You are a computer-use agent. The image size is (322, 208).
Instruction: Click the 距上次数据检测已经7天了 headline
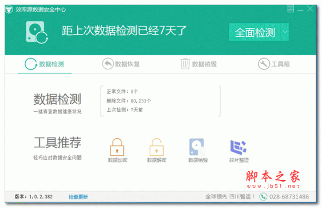click(124, 31)
